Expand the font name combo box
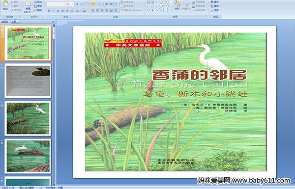The image size is (295, 189). [56, 4]
